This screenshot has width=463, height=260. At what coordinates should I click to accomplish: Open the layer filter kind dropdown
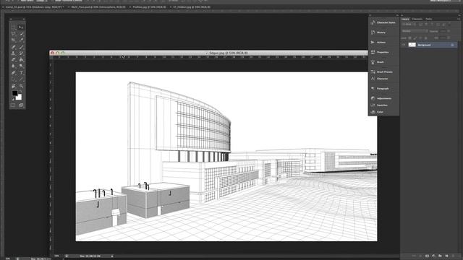point(408,25)
